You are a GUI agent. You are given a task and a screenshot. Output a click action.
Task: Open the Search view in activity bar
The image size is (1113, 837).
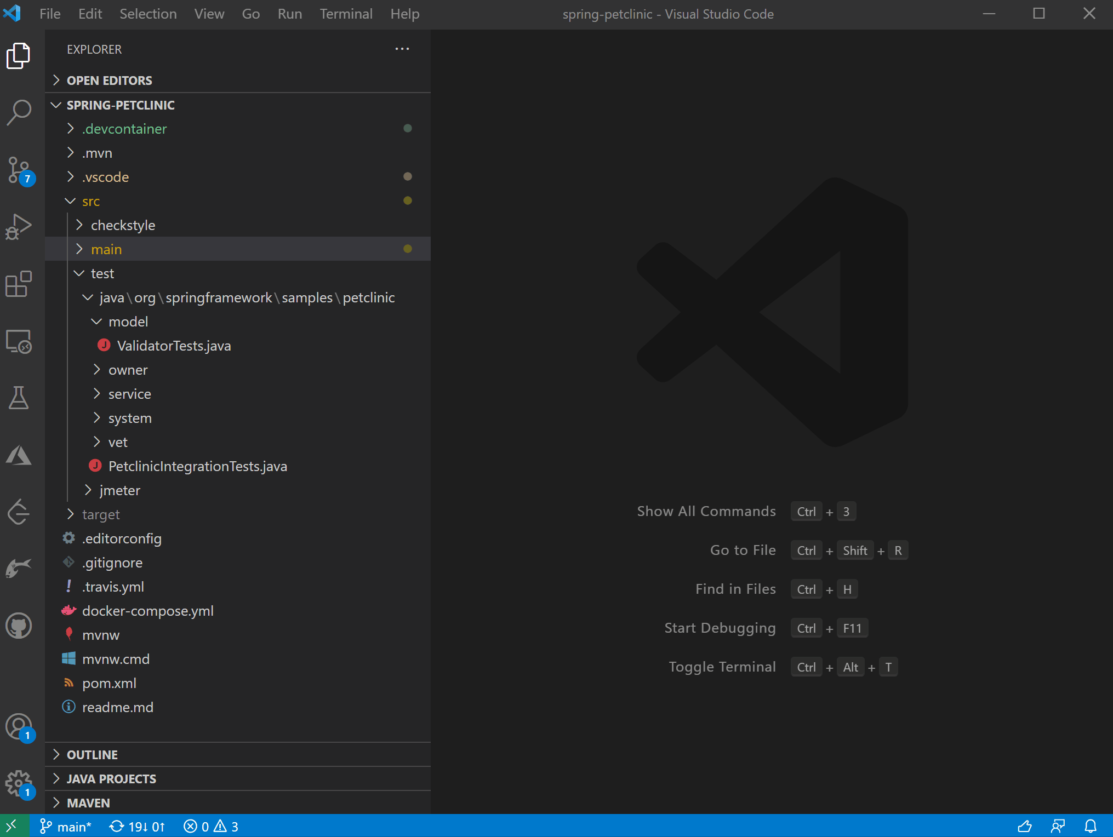[19, 113]
